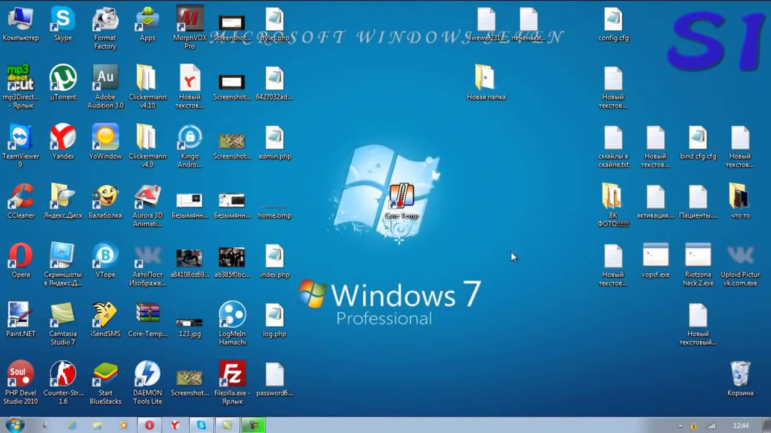Select the Новая папка folder
This screenshot has width=771, height=433.
[x=485, y=83]
